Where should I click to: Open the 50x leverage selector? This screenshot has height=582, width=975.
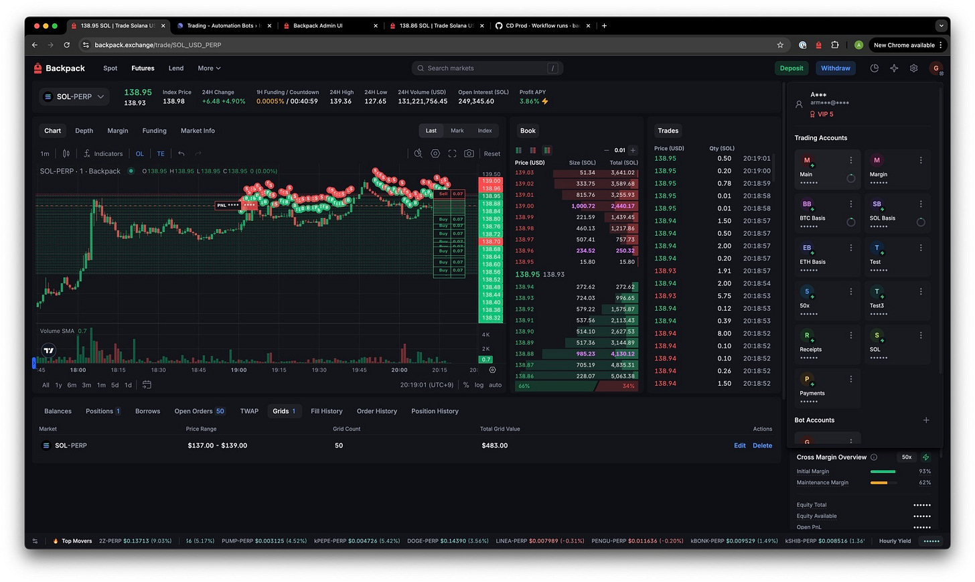(x=907, y=457)
